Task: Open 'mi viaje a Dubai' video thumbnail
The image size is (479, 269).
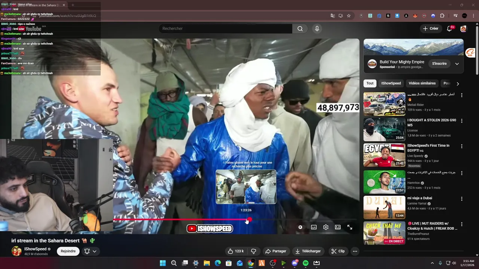Action: pyautogui.click(x=384, y=207)
